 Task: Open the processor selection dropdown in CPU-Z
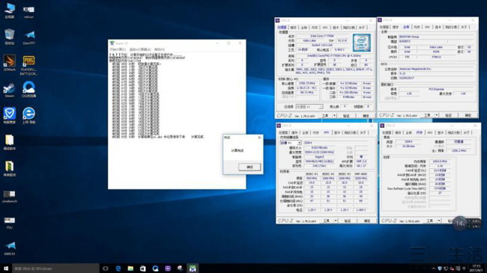pyautogui.click(x=309, y=107)
